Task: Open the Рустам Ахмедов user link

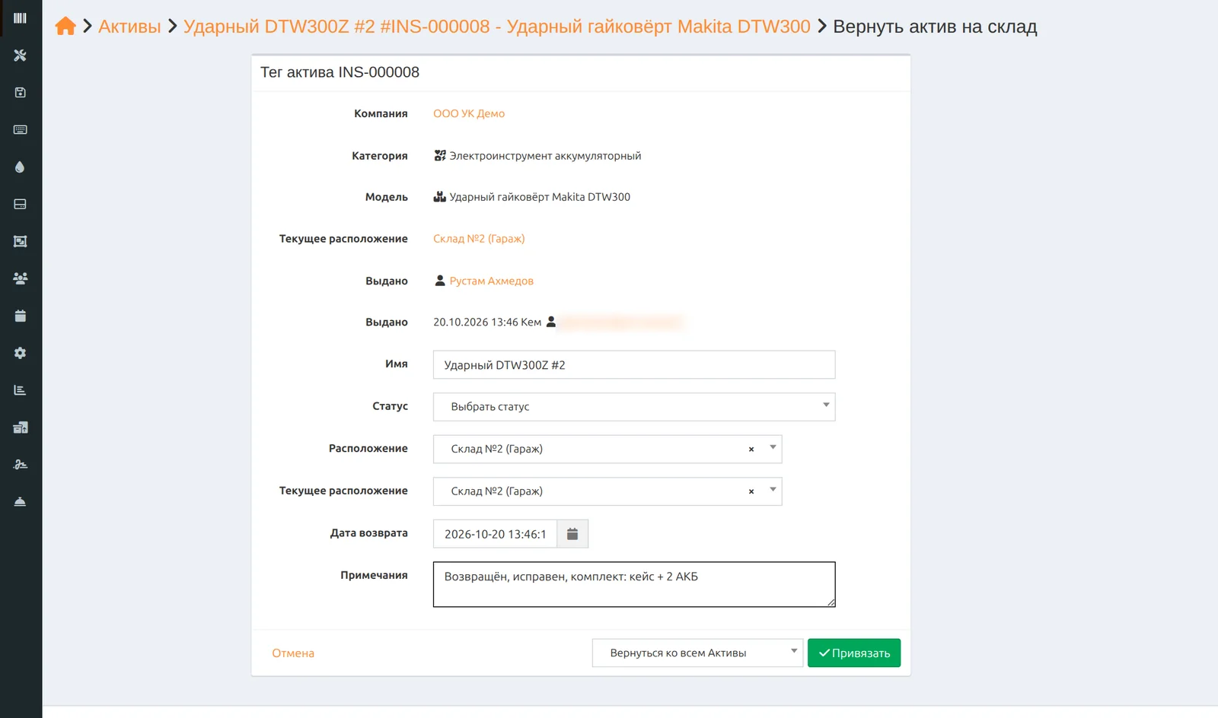Action: 491,281
